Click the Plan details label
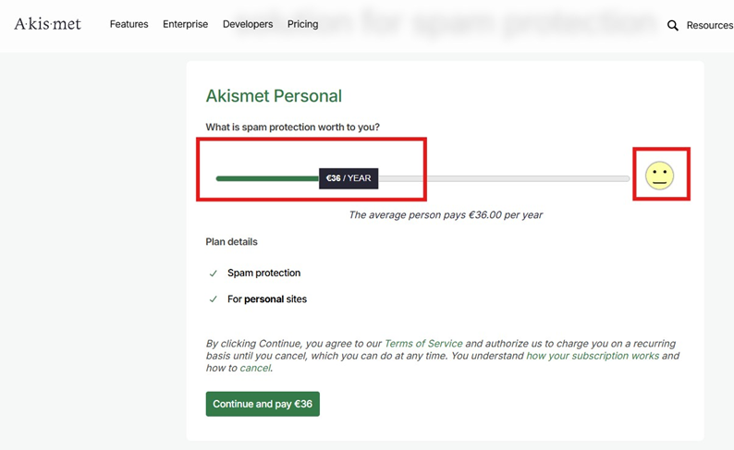 point(231,242)
